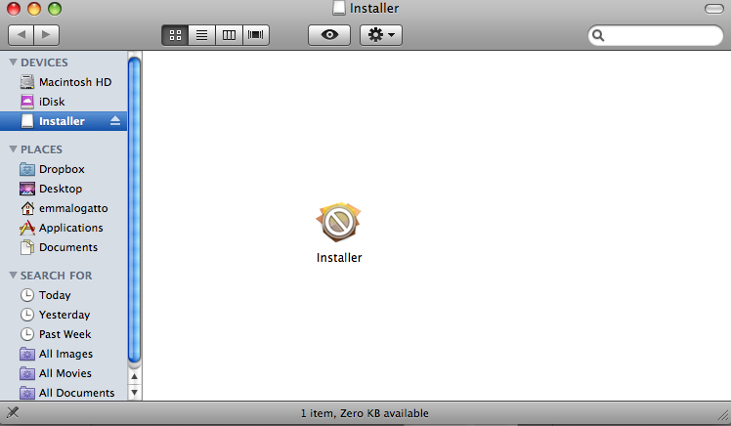The image size is (731, 426).
Task: Open the Applications label in Places
Action: (71, 228)
